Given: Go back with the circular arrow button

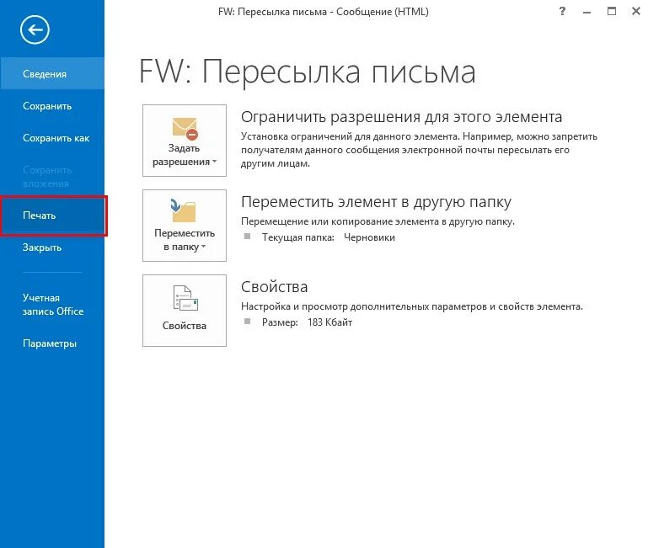Looking at the screenshot, I should pos(35,29).
